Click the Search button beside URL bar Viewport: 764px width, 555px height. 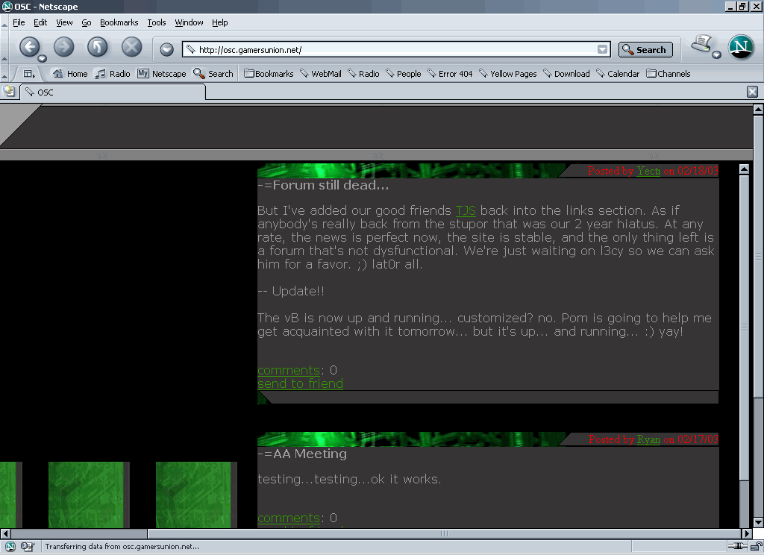(645, 50)
